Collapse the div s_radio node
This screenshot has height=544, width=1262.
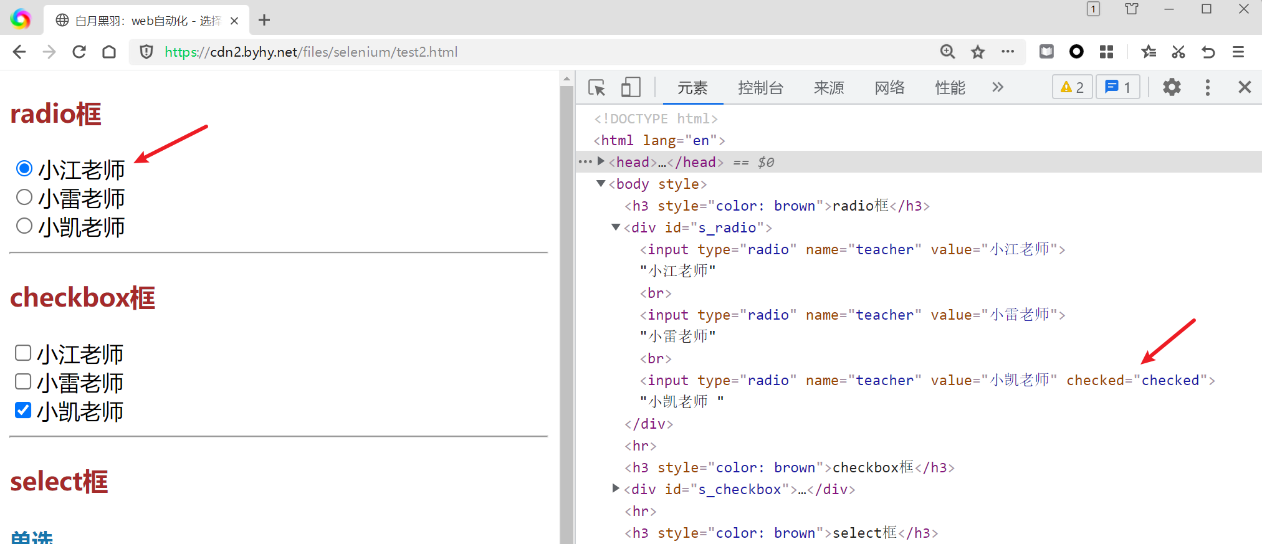pyautogui.click(x=616, y=227)
